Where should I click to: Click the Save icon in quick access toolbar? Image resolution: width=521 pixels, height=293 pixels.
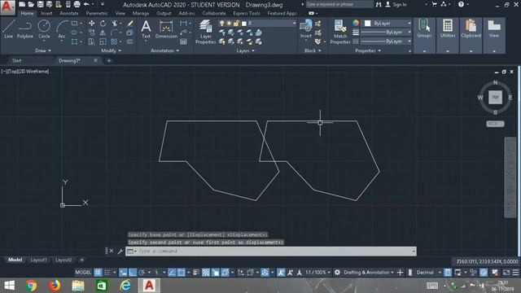(x=40, y=4)
